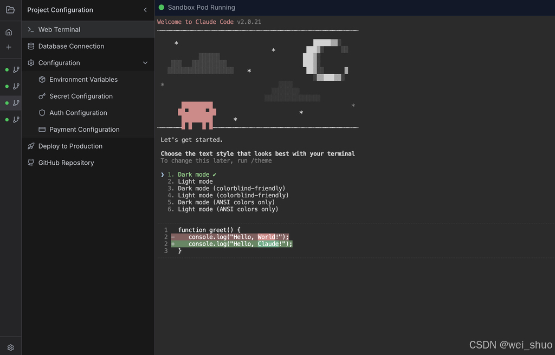Click the Project Configuration header title
The width and height of the screenshot is (555, 355).
point(60,10)
